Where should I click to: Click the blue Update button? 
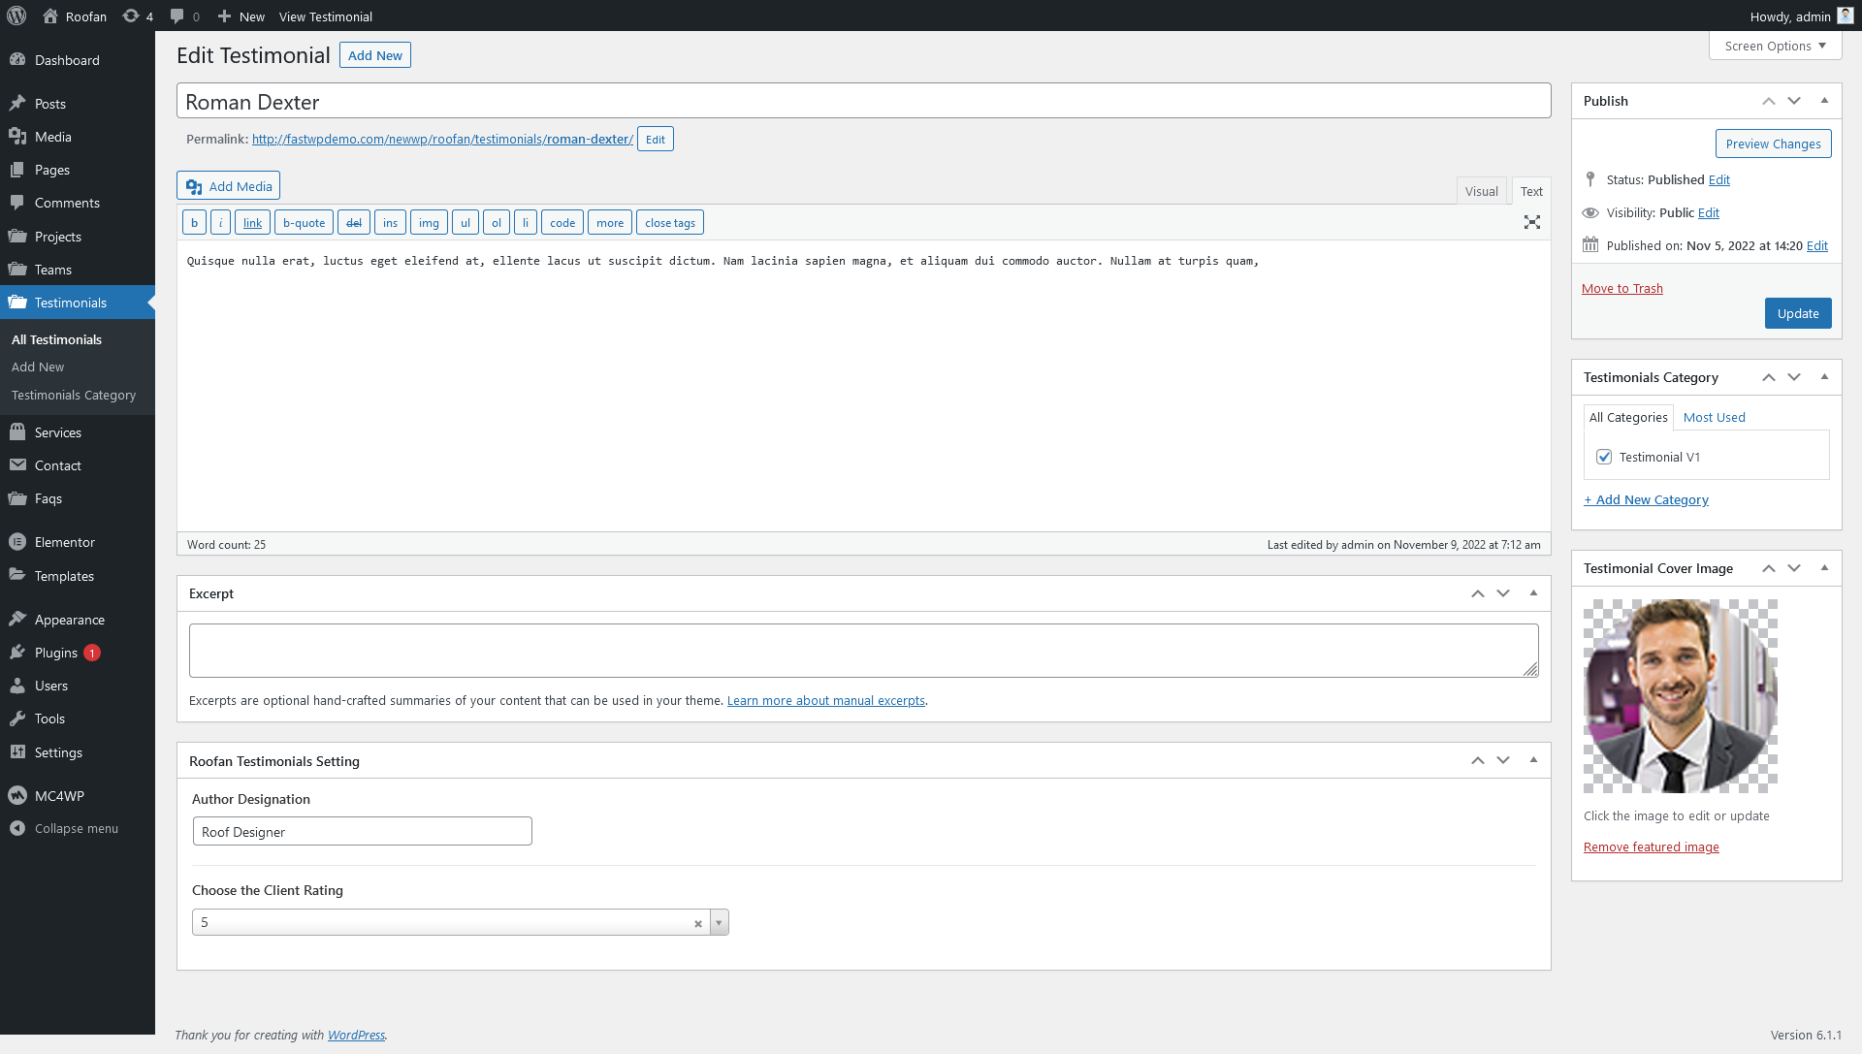tap(1797, 313)
